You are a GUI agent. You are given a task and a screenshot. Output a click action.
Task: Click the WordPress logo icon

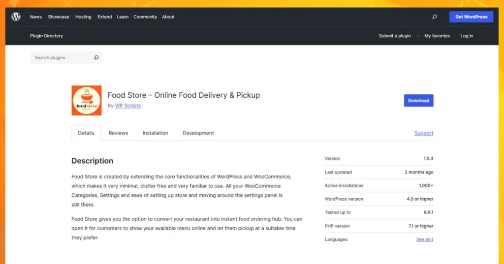[x=16, y=17]
